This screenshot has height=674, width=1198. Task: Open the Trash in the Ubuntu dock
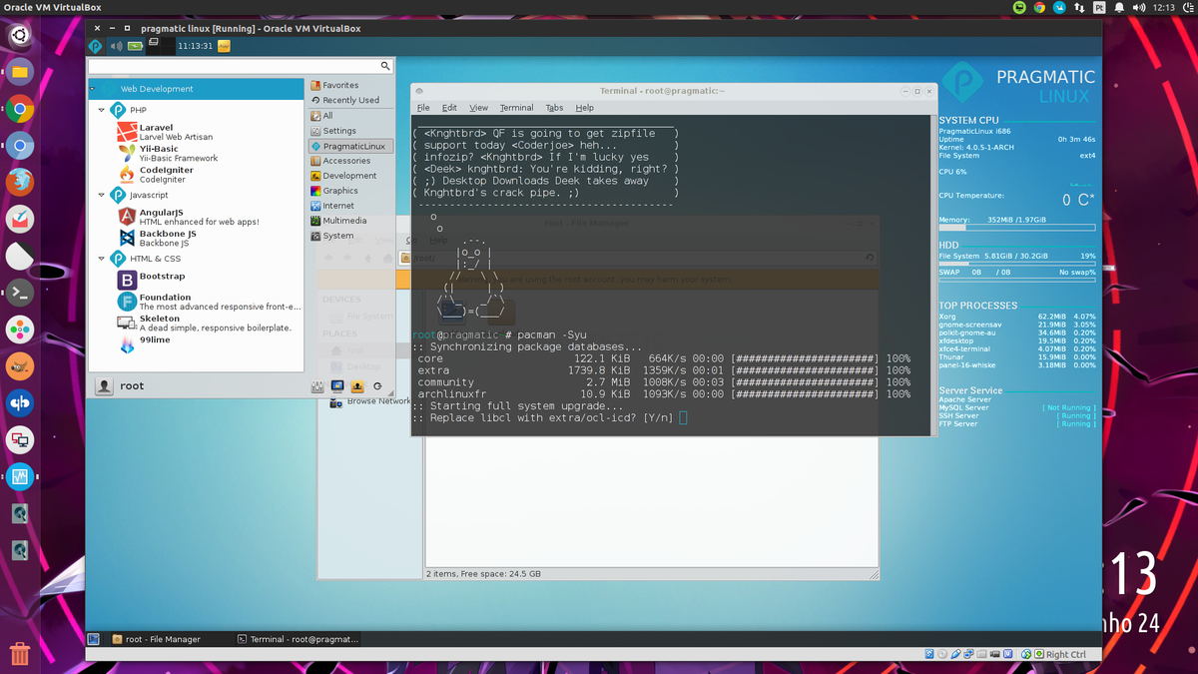coord(20,654)
